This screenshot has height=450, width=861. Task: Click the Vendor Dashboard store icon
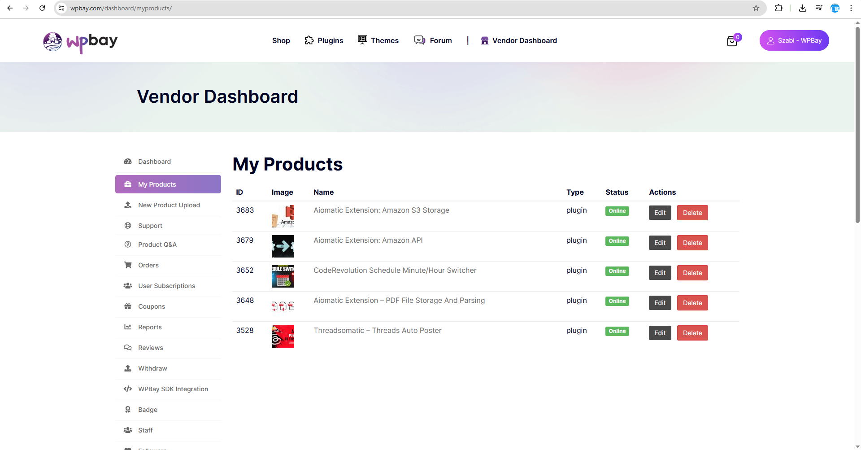click(484, 40)
